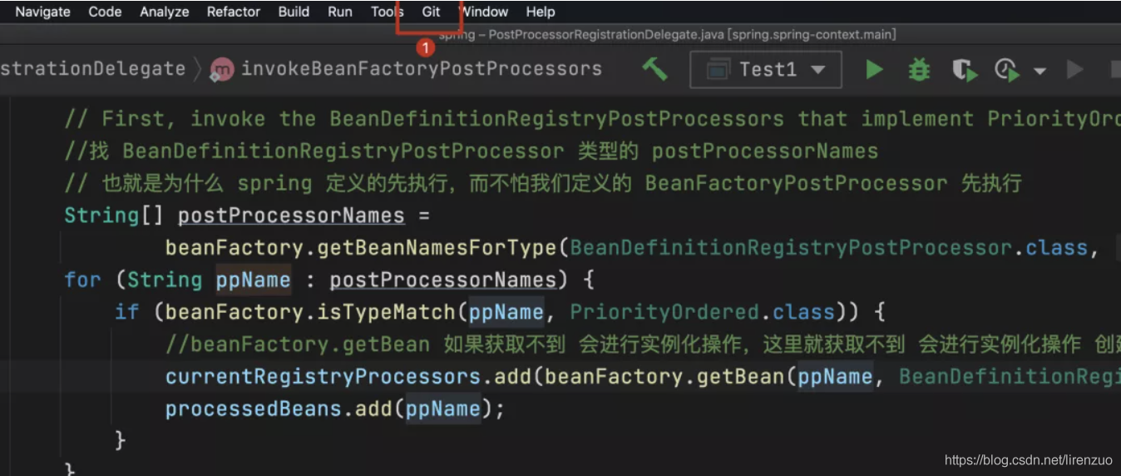Click currentRegistryProcessors in the add call

click(323, 376)
